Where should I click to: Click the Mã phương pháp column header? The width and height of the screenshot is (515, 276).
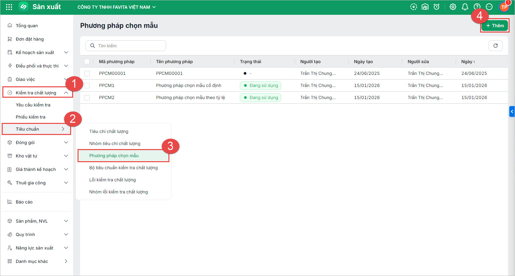point(117,61)
